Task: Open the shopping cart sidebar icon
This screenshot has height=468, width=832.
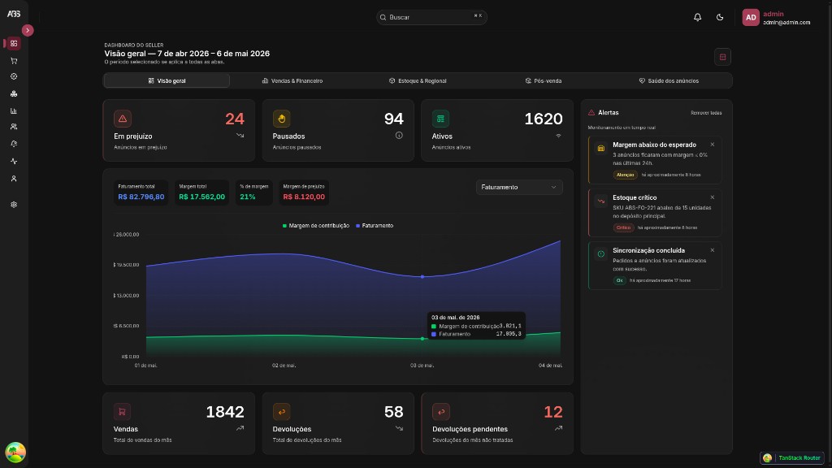Action: click(14, 60)
